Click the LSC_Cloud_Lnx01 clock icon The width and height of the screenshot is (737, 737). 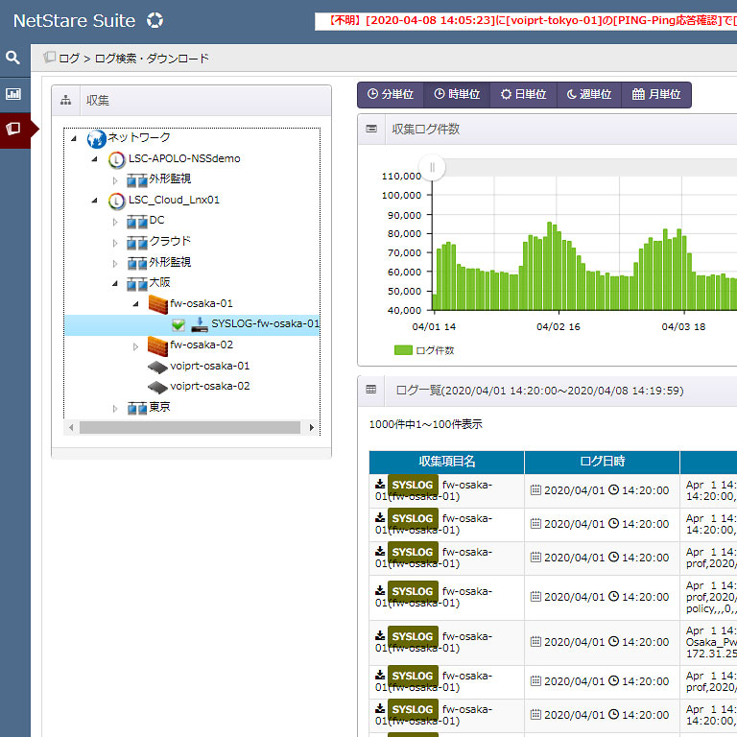[116, 201]
